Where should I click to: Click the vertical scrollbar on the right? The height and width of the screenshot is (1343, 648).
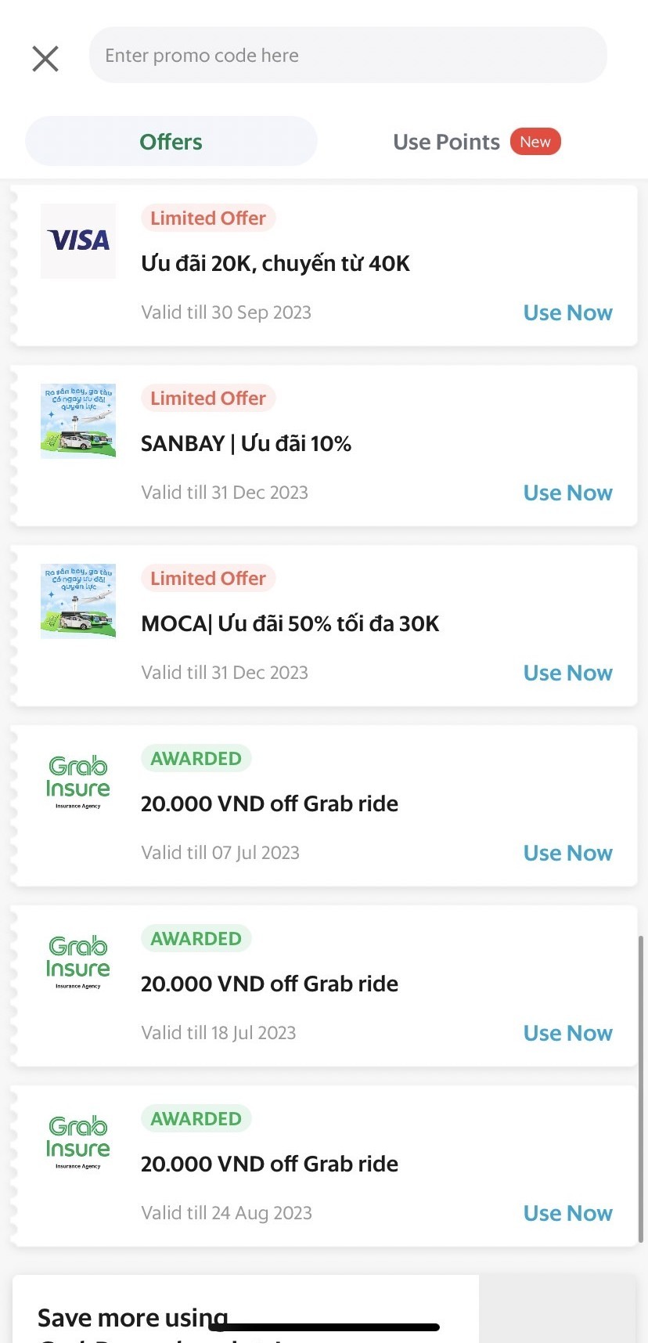[641, 1088]
